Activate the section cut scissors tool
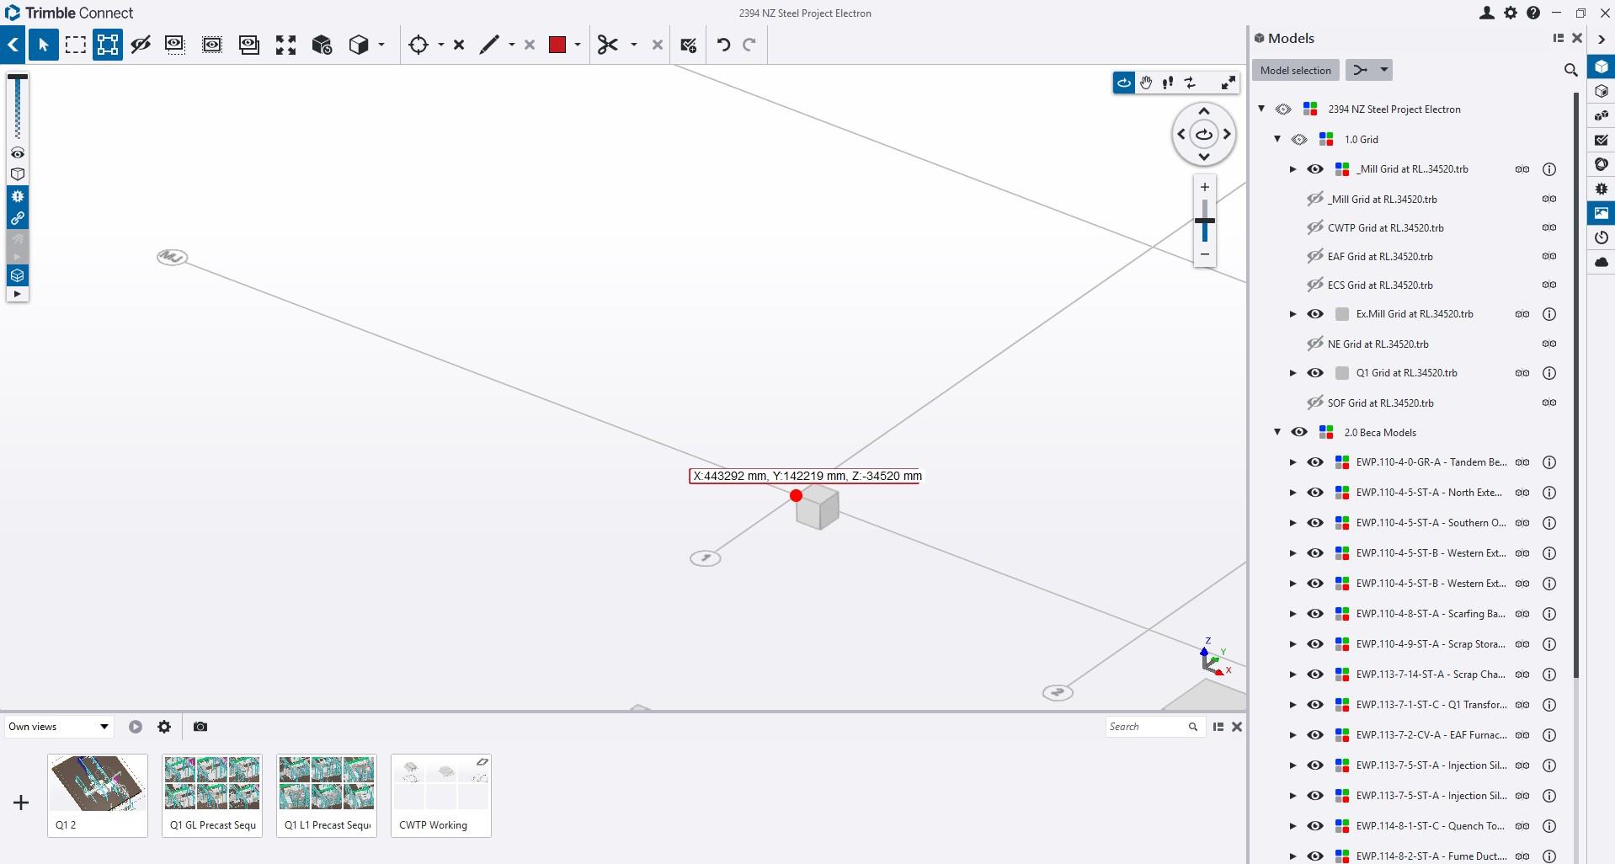 [608, 45]
